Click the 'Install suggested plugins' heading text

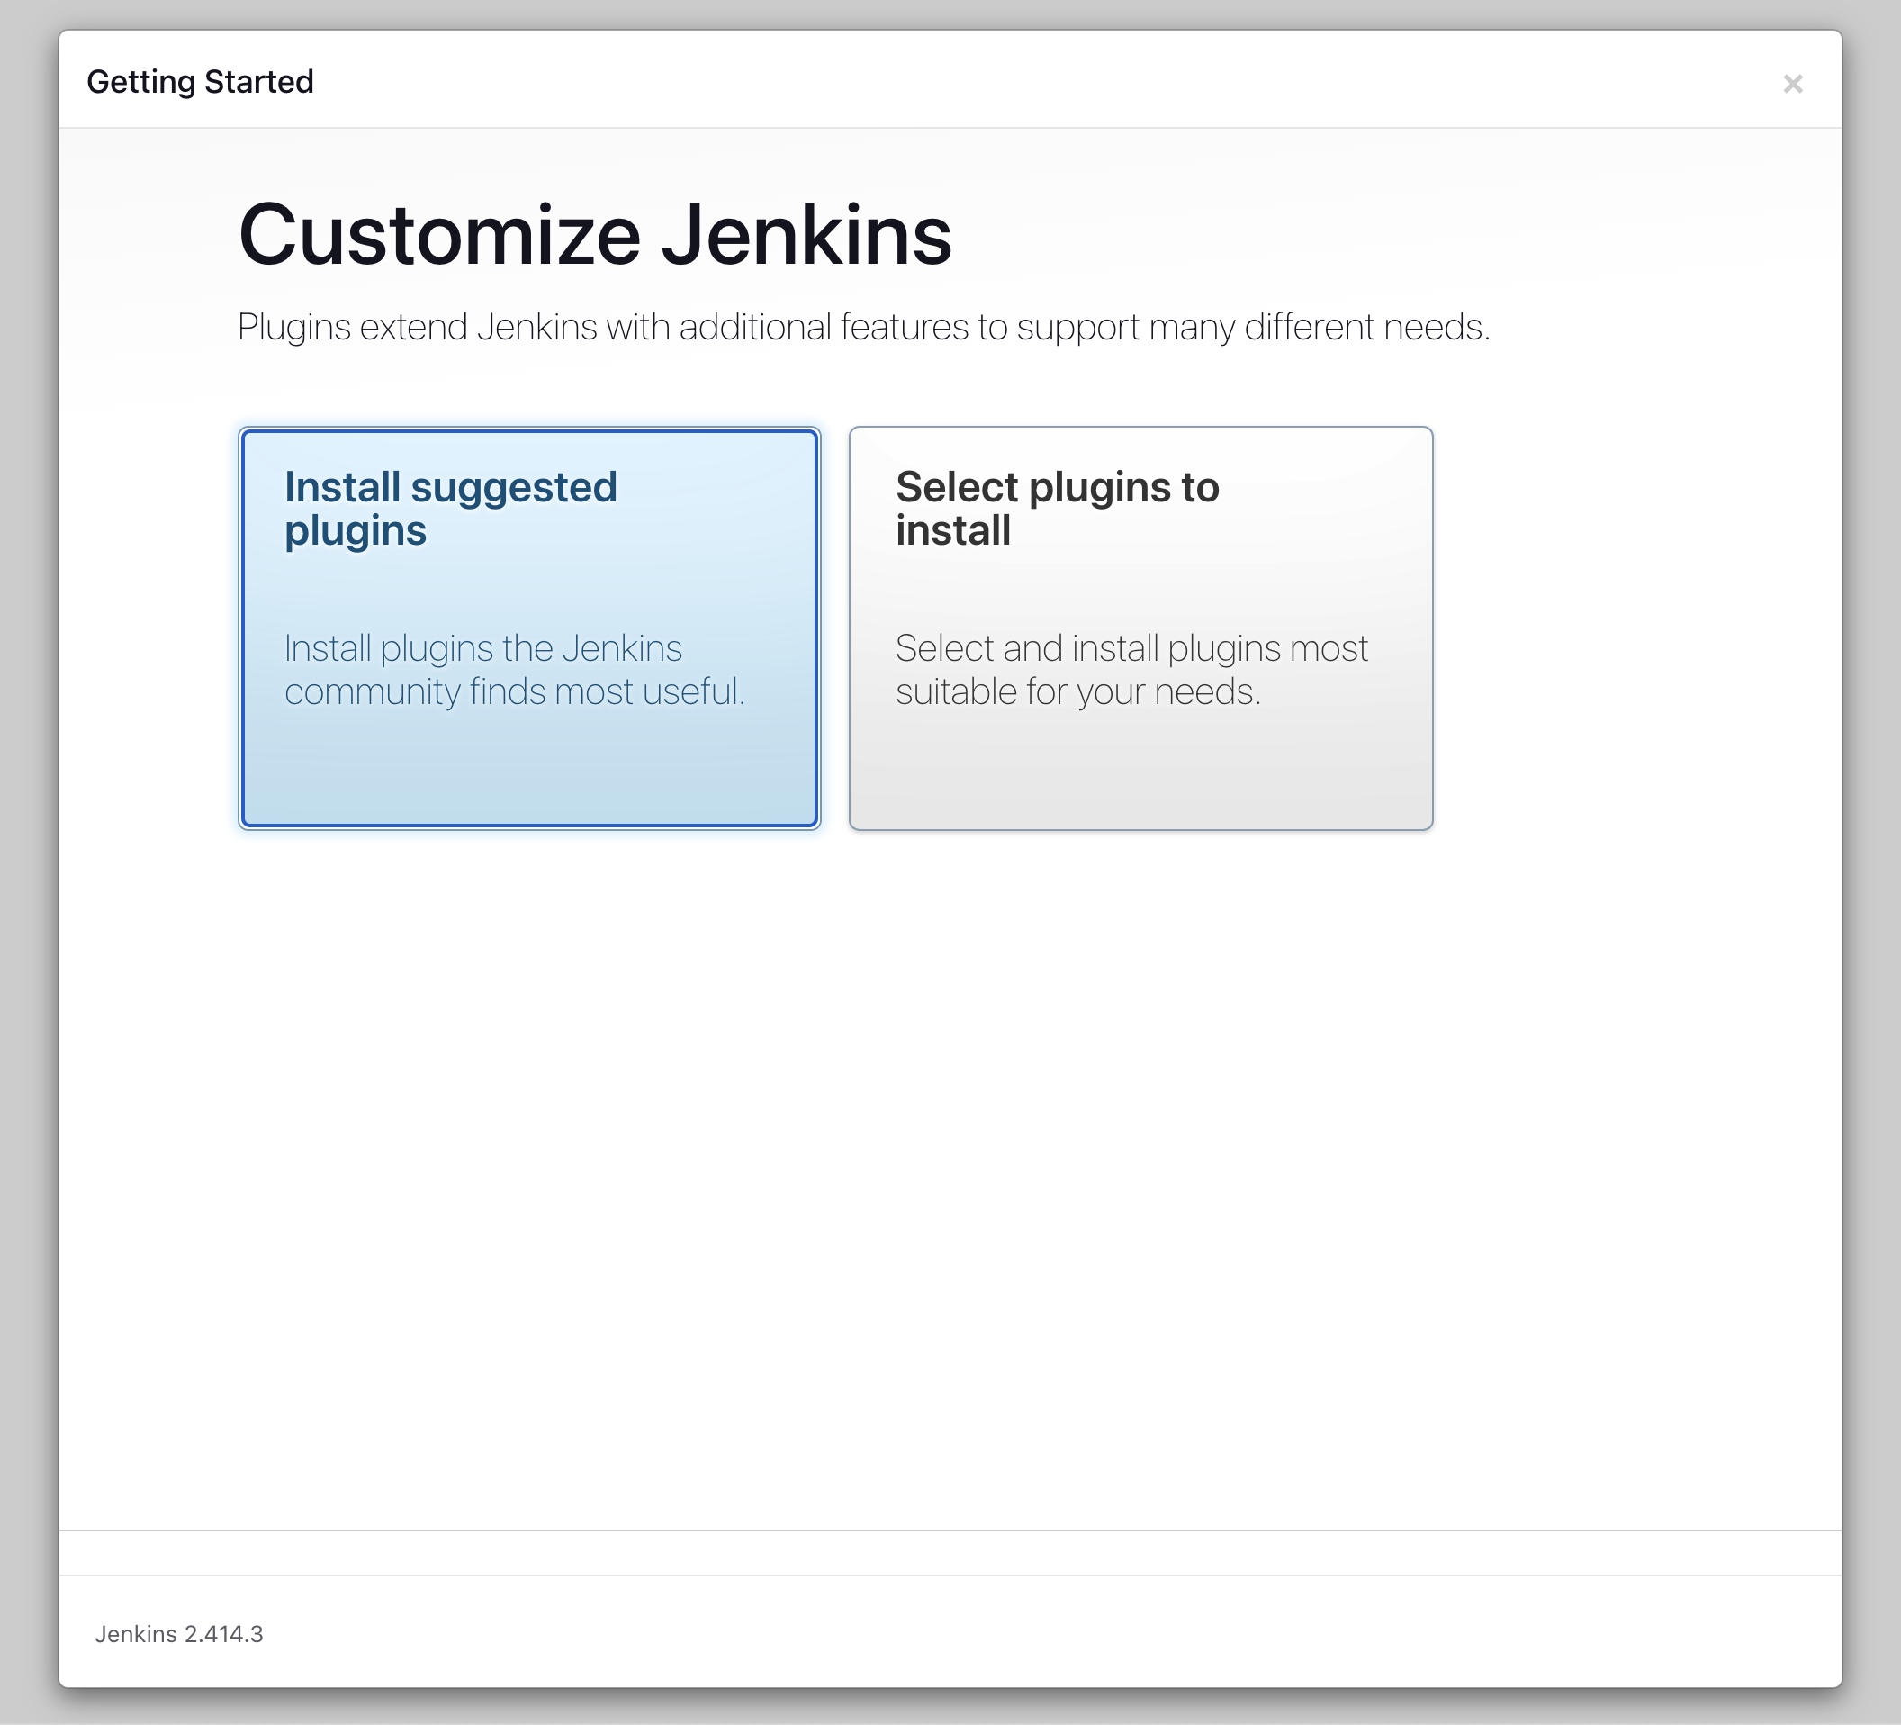451,509
